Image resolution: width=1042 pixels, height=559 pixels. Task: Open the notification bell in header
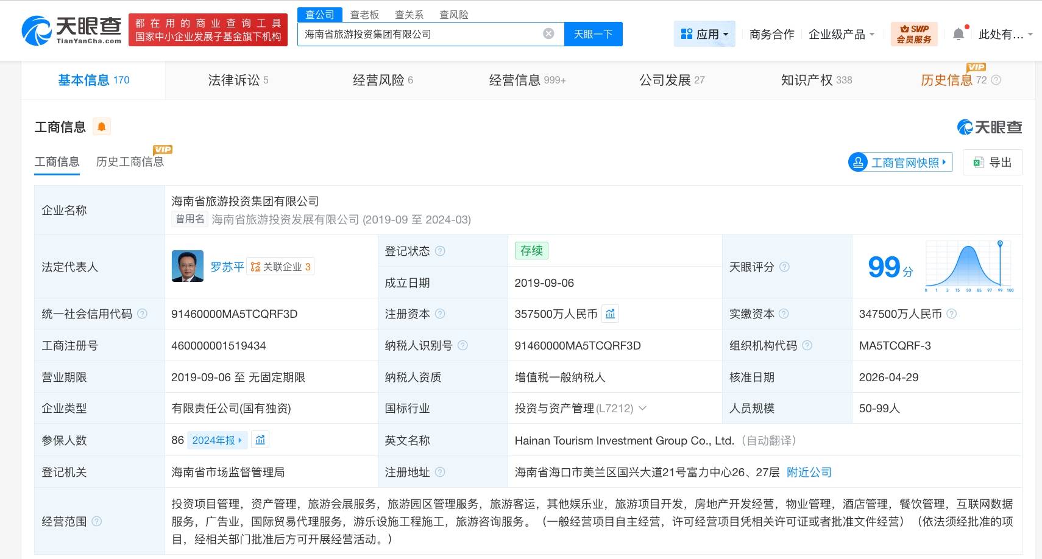[x=959, y=33]
